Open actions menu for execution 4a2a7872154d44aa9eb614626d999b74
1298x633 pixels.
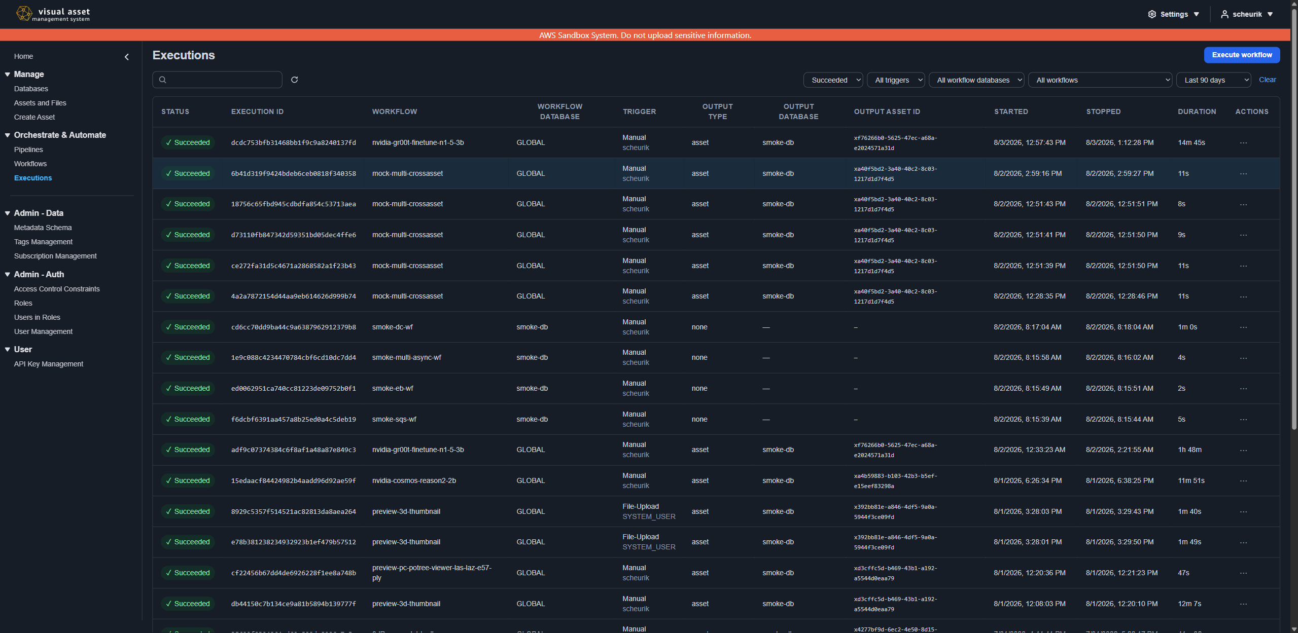point(1243,296)
